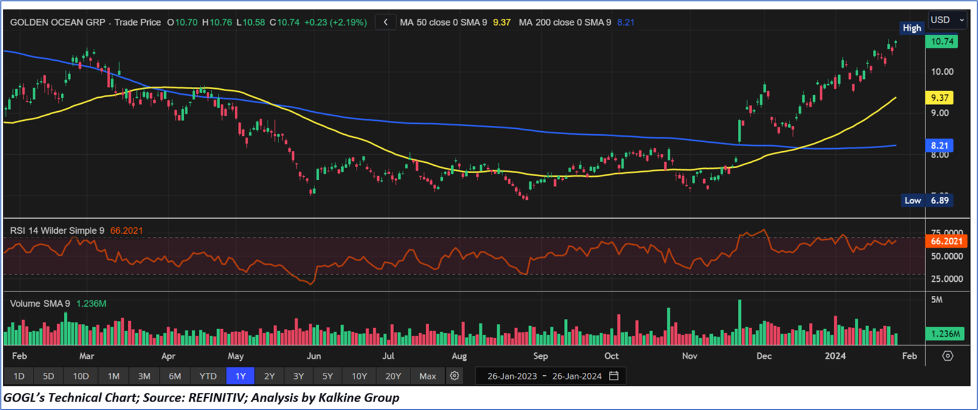Click the yellow 9.37 MA value tag
The image size is (978, 410).
tap(940, 98)
